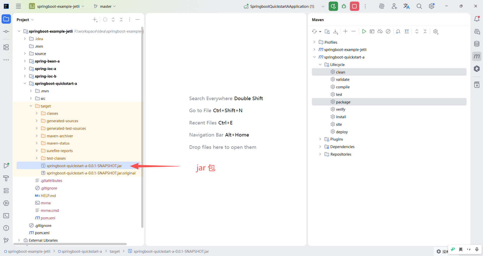Viewport: 483px width, 256px height.
Task: Toggle Maven offline mode
Action: tap(380, 31)
